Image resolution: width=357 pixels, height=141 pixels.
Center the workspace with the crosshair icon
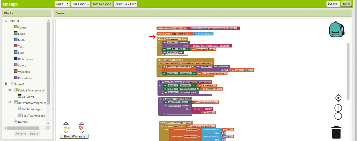(x=338, y=98)
